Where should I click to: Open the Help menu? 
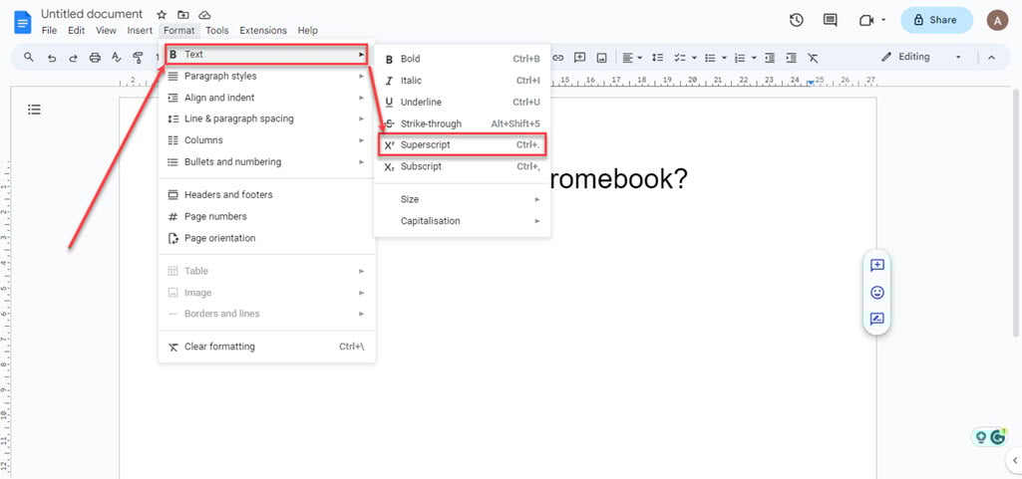click(x=308, y=31)
